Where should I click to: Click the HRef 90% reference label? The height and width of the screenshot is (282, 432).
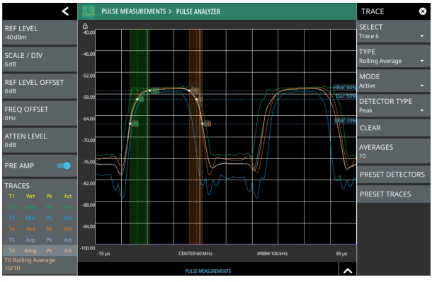344,88
